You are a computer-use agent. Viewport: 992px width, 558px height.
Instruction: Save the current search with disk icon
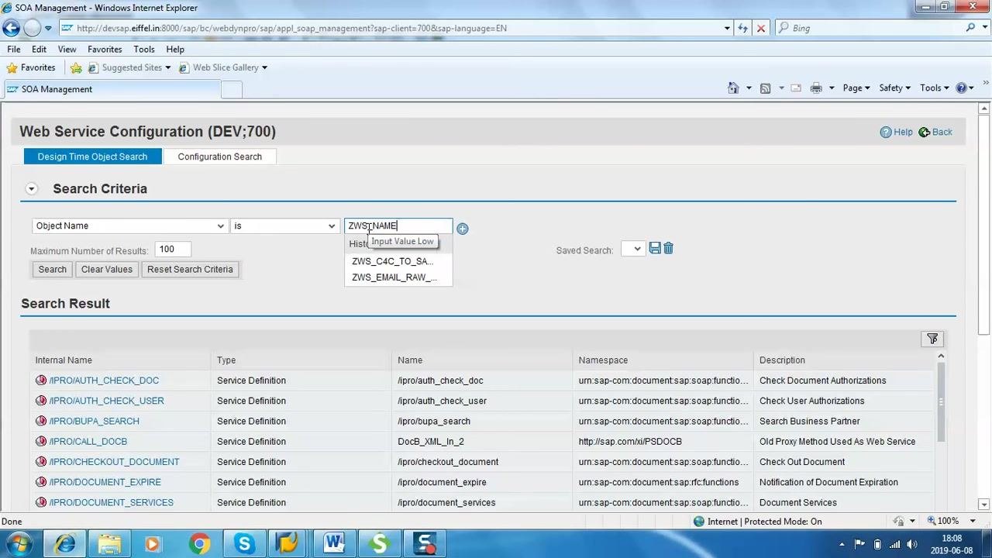click(x=655, y=248)
